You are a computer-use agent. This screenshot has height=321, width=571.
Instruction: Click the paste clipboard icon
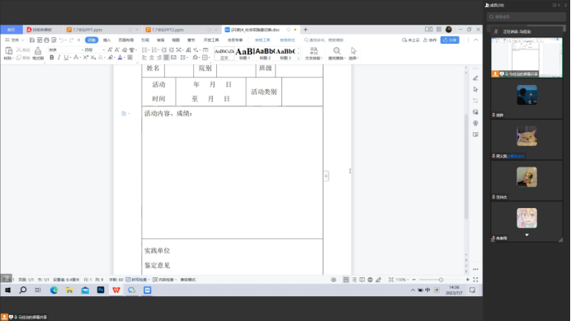[x=8, y=53]
